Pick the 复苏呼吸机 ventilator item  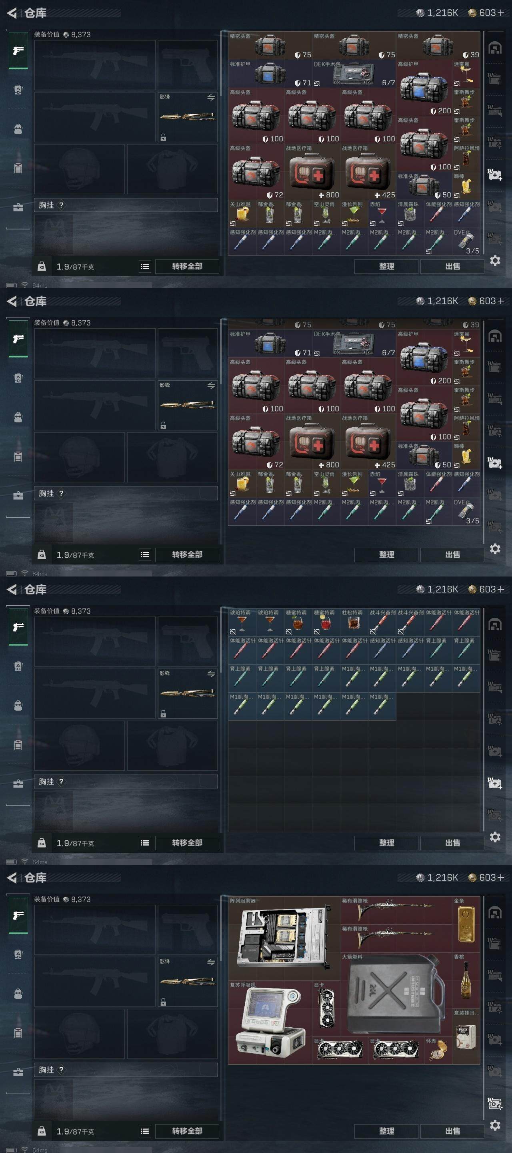270,1022
